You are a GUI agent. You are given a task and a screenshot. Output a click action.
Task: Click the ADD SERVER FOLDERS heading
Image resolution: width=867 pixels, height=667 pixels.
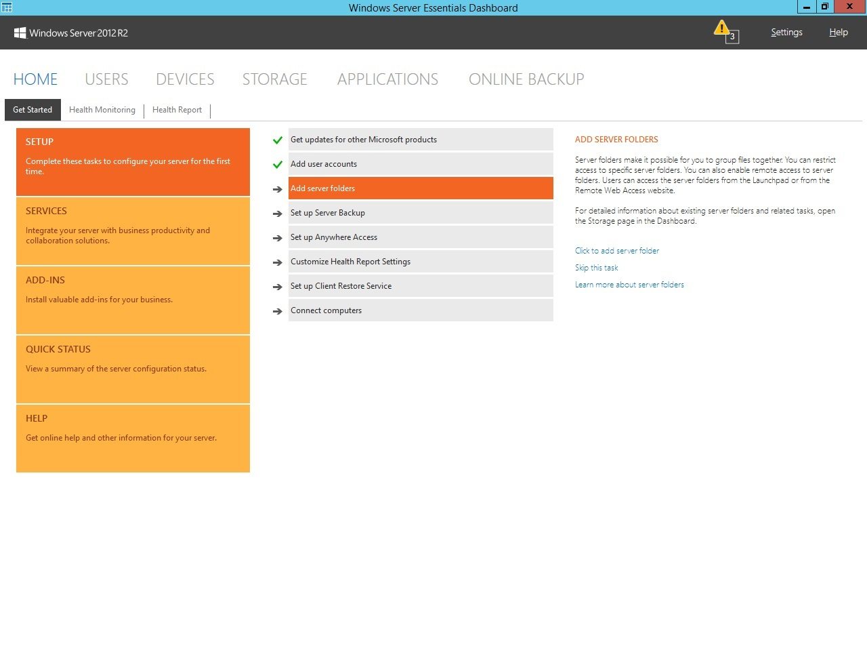tap(616, 140)
